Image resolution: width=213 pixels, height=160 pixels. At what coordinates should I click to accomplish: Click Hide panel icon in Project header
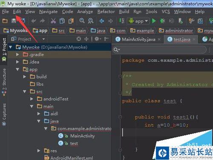[x=106, y=39]
